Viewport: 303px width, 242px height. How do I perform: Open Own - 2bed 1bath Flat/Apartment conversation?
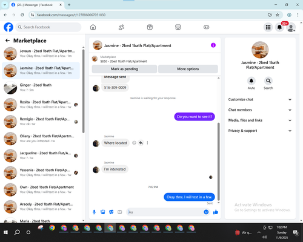(x=41, y=189)
